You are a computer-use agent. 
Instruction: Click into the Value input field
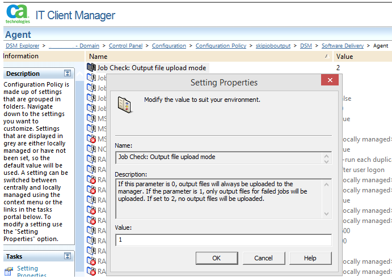pyautogui.click(x=223, y=240)
